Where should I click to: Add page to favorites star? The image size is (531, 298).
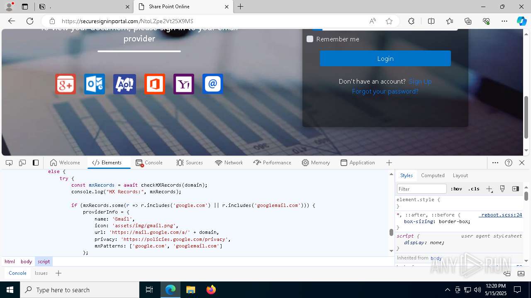[x=389, y=21]
